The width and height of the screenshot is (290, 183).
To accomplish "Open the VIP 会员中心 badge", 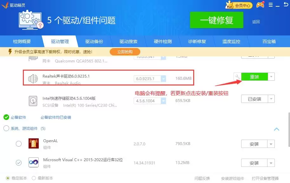I will [239, 5].
